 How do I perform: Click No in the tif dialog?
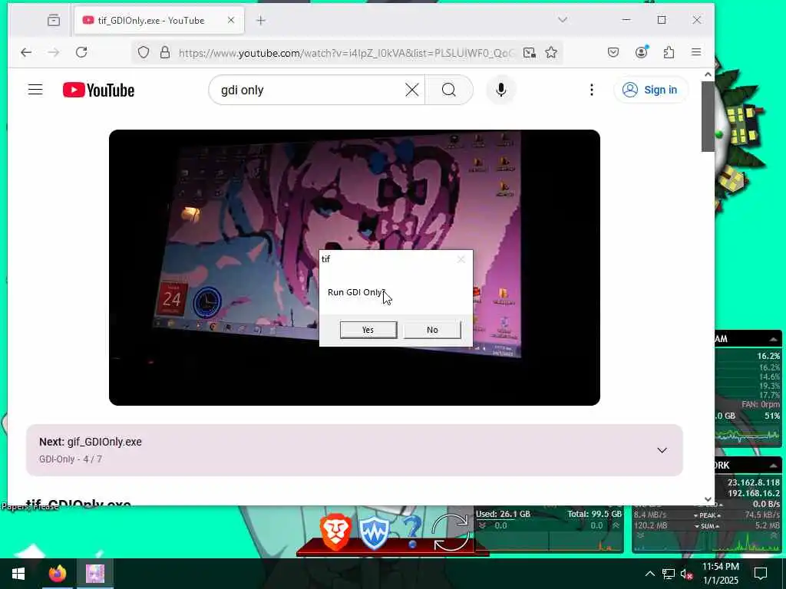[432, 330]
